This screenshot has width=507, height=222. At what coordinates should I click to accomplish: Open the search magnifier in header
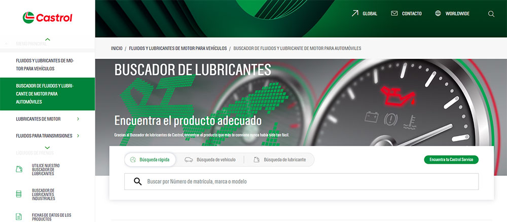[491, 14]
